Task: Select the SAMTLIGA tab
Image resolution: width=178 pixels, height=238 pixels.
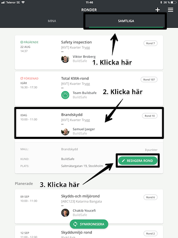Action: [126, 21]
